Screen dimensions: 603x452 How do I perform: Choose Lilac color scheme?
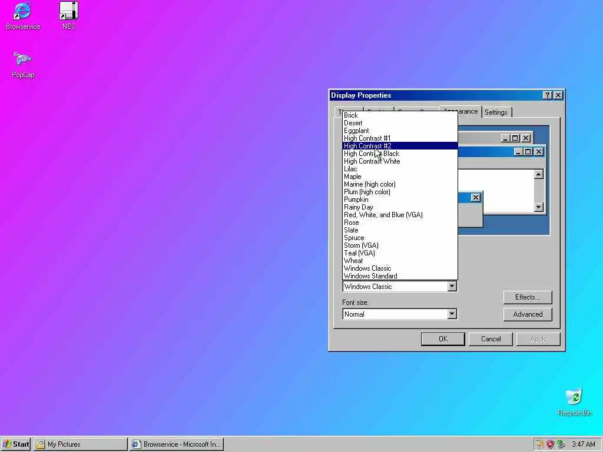(x=400, y=169)
